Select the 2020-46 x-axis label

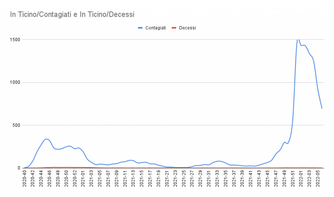click(50, 179)
